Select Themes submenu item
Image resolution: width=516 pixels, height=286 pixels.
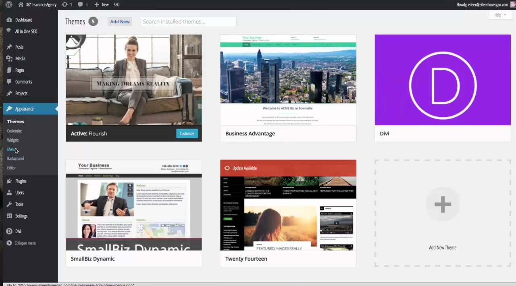click(x=16, y=121)
